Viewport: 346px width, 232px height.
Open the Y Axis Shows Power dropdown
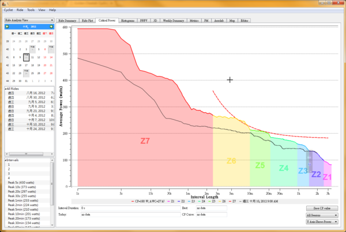[322, 221]
